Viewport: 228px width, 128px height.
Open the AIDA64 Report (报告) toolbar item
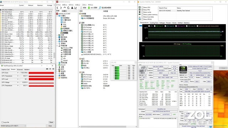pos(83,8)
